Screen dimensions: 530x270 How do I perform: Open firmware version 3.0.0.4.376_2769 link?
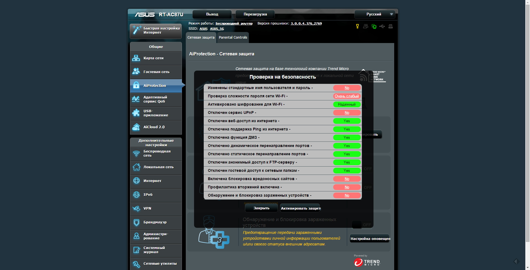(306, 23)
